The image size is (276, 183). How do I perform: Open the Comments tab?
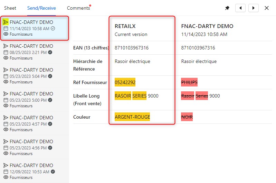coord(78,8)
